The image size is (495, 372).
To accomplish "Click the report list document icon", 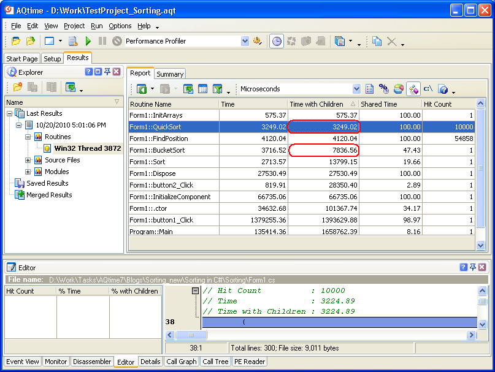I will (369, 89).
